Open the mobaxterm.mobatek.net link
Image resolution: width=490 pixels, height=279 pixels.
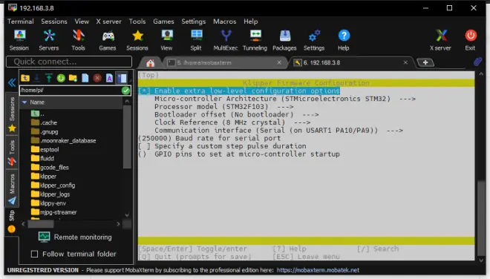[x=318, y=270]
